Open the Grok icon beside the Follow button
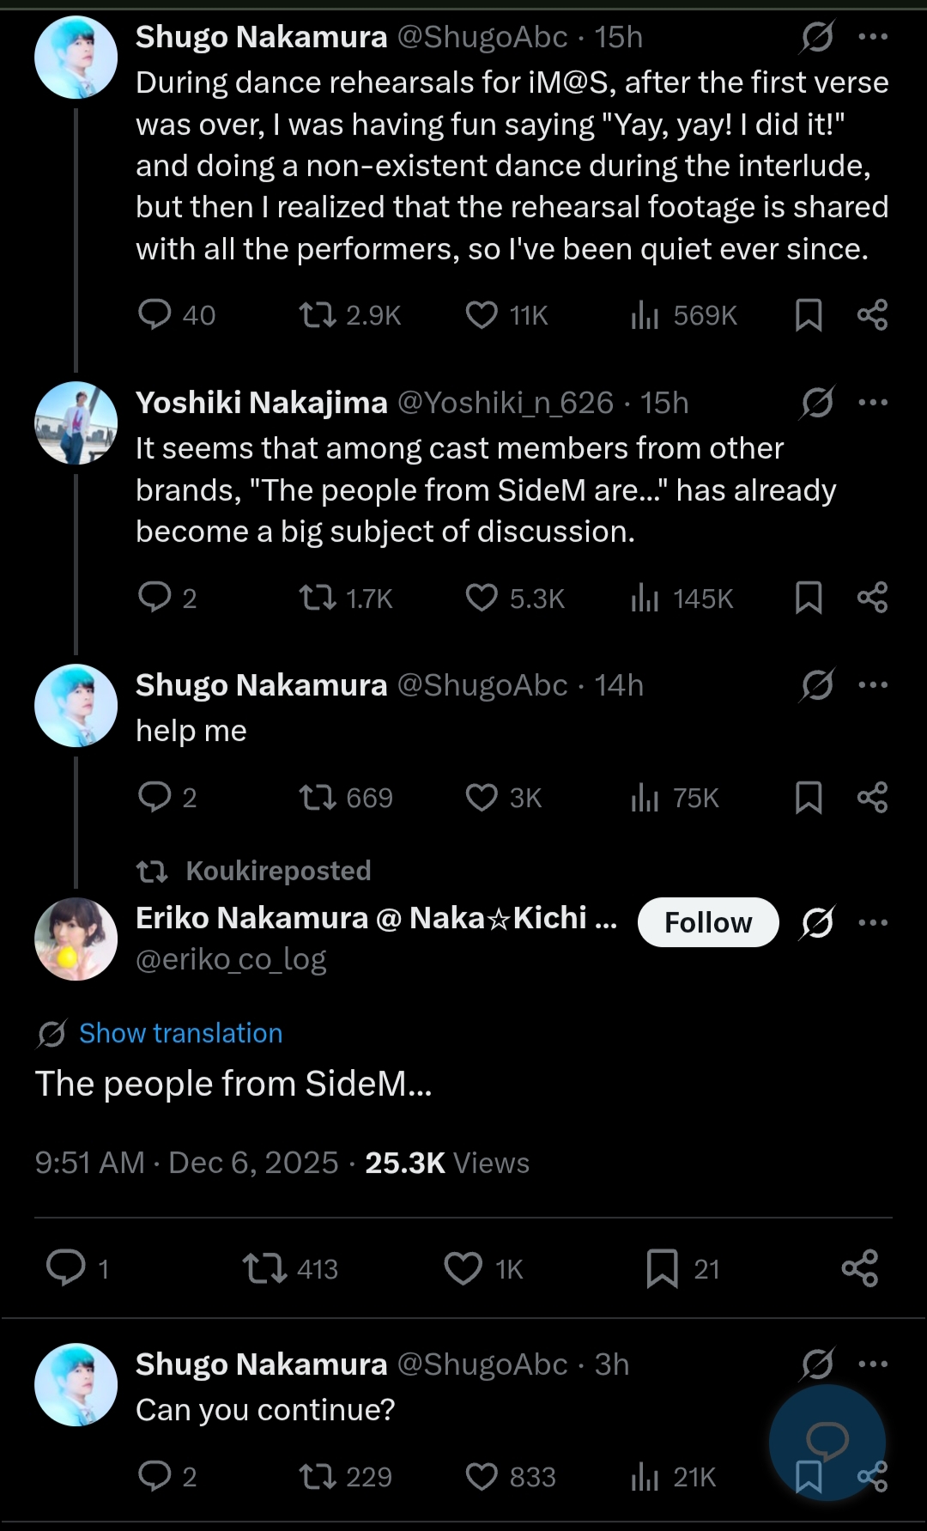 coord(817,922)
